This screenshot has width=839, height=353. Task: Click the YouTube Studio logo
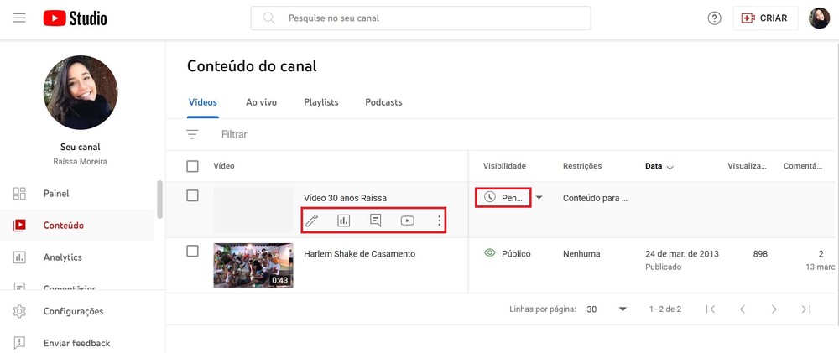(75, 18)
